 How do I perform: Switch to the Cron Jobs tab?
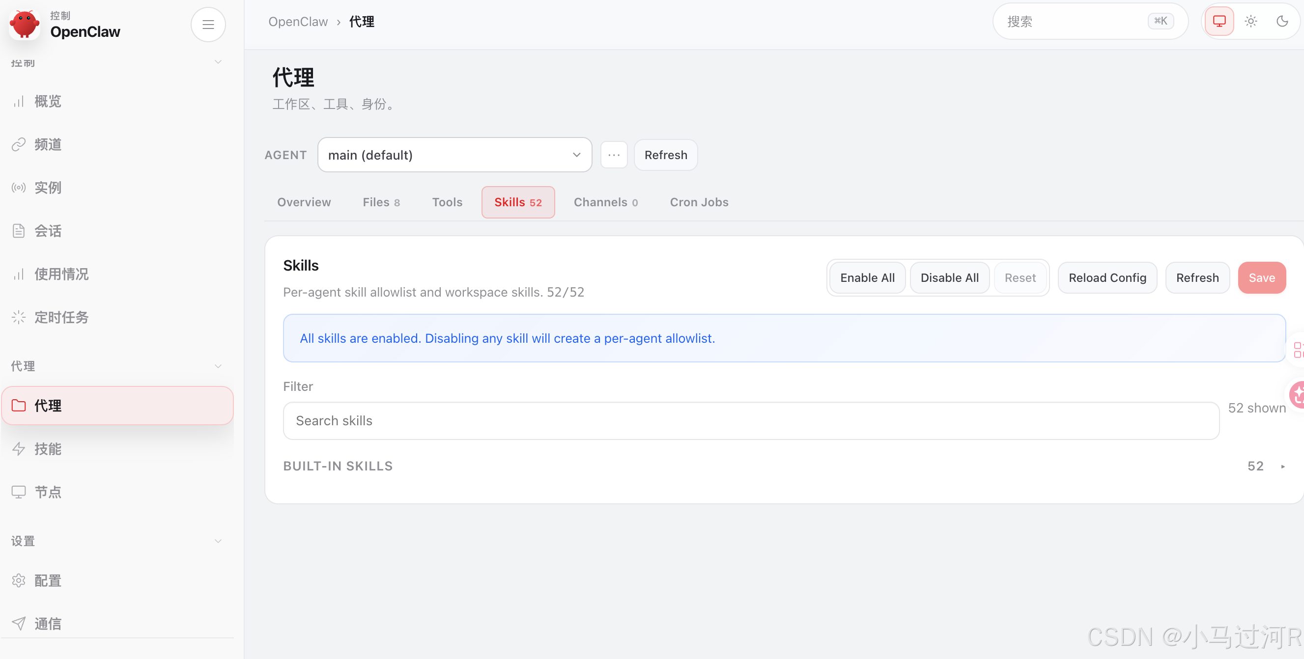coord(699,202)
